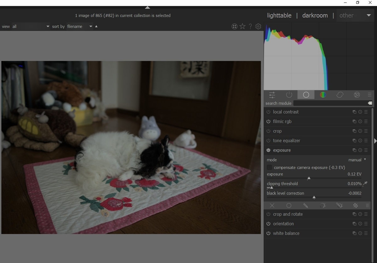Switch to the effect modules group tab
This screenshot has width=377, height=263.
357,95
